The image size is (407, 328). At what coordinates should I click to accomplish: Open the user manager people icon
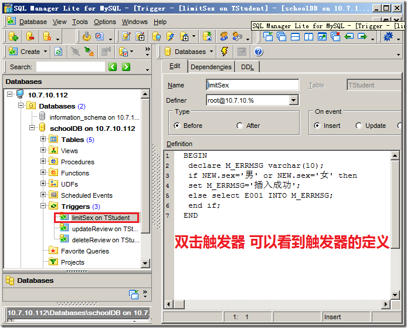224,36
